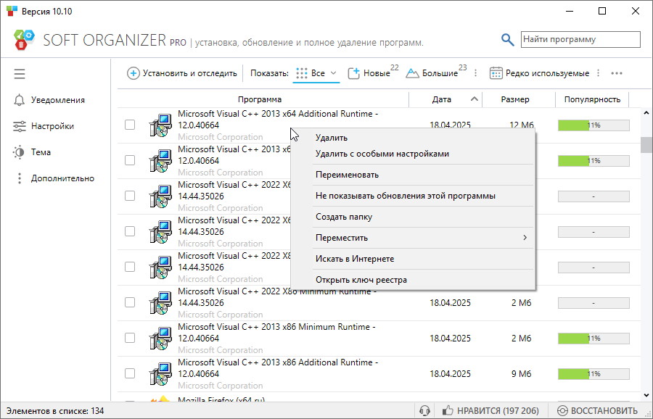Screen dimensions: 653x419
Task: Open options dots after Редко используемые
Action: 598,74
